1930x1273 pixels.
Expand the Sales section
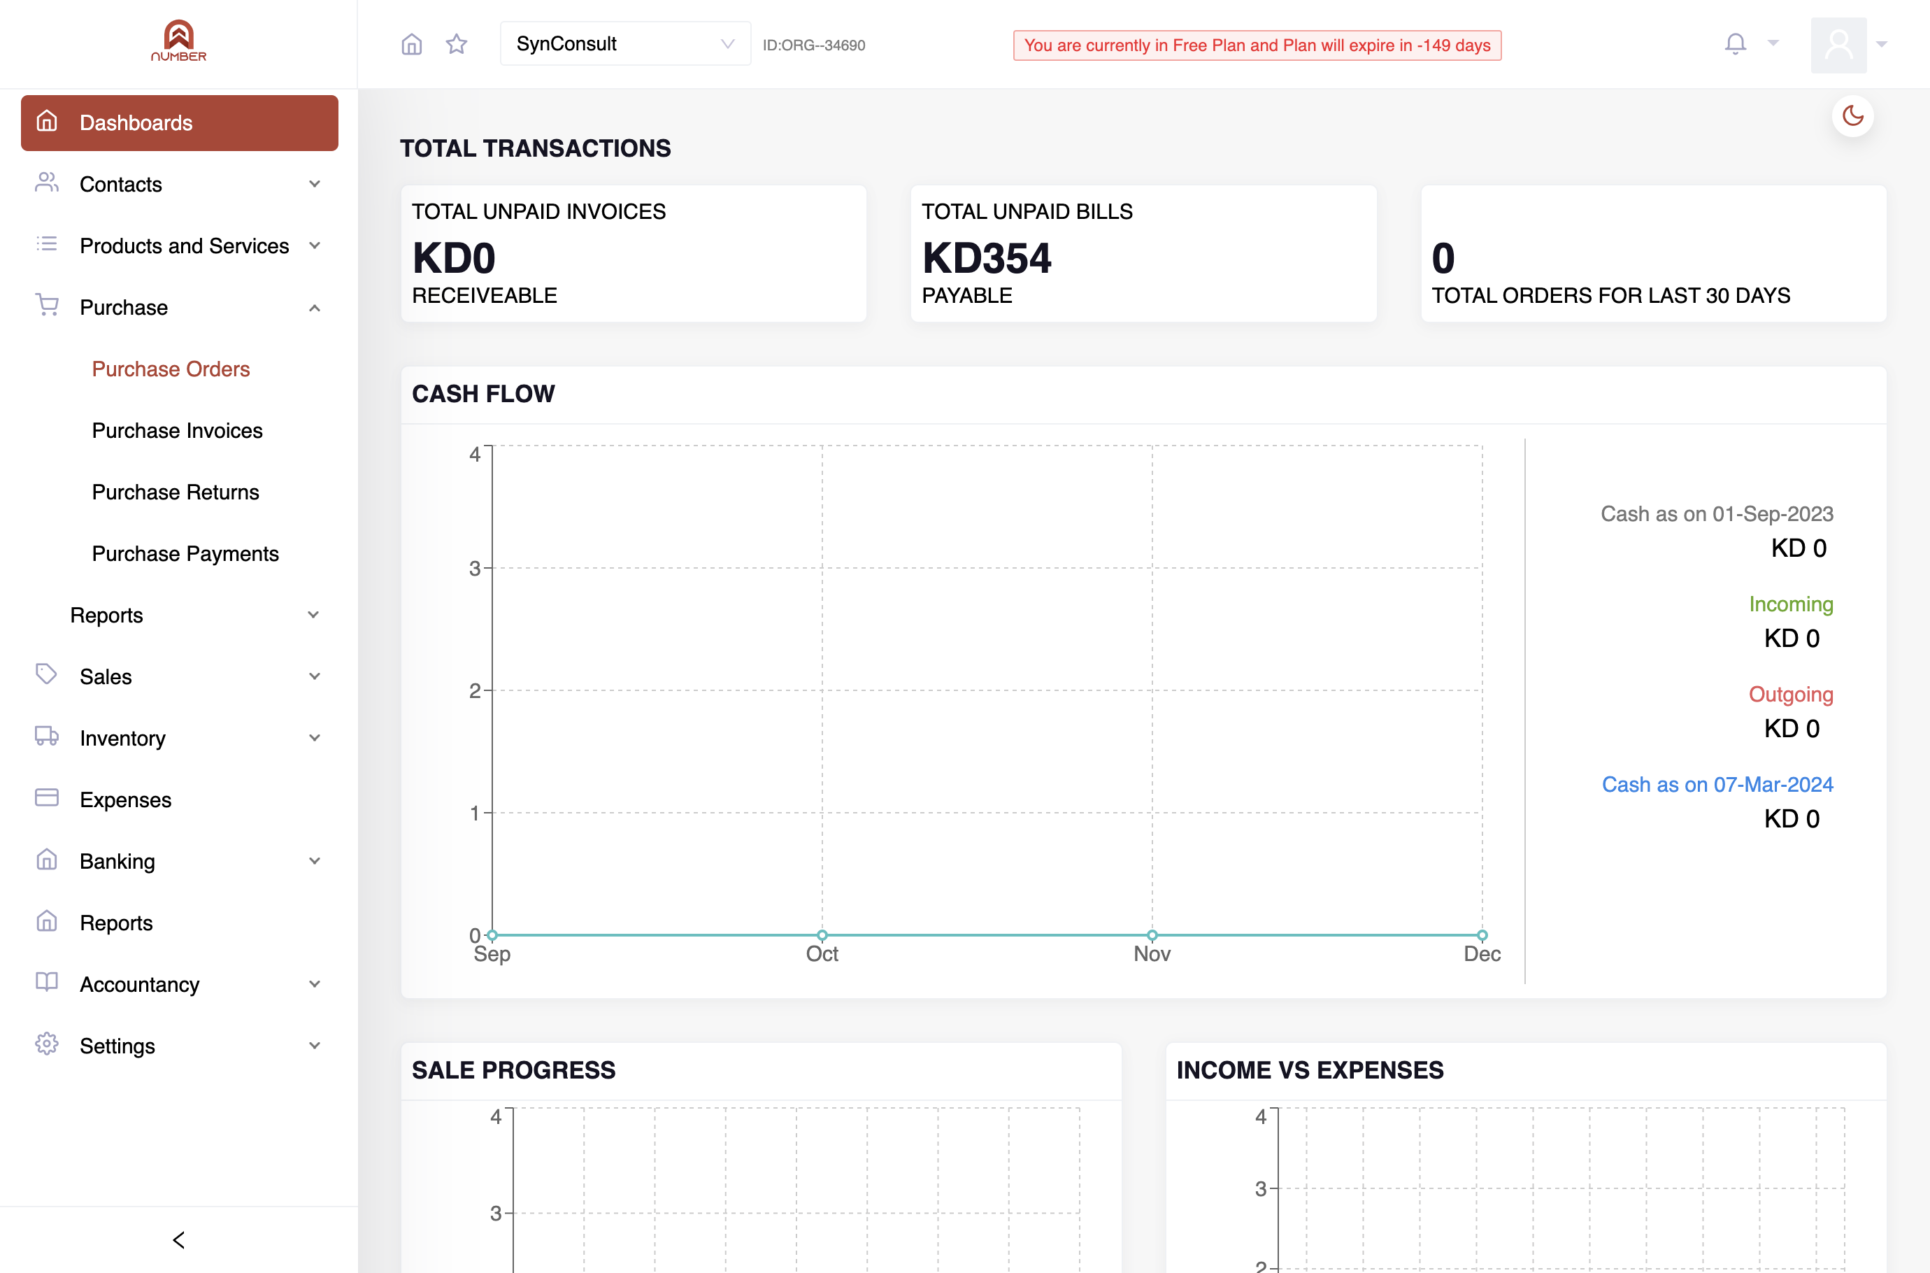tap(178, 676)
